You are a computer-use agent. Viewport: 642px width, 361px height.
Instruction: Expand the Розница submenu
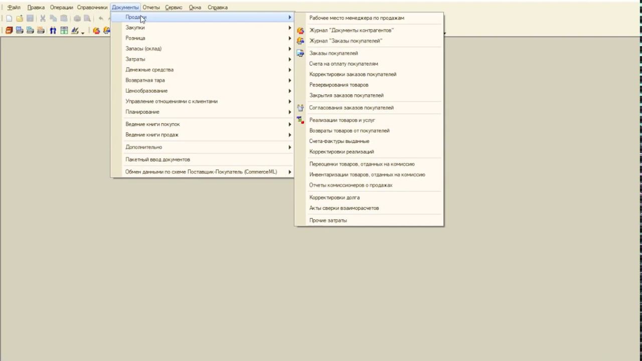tap(202, 38)
